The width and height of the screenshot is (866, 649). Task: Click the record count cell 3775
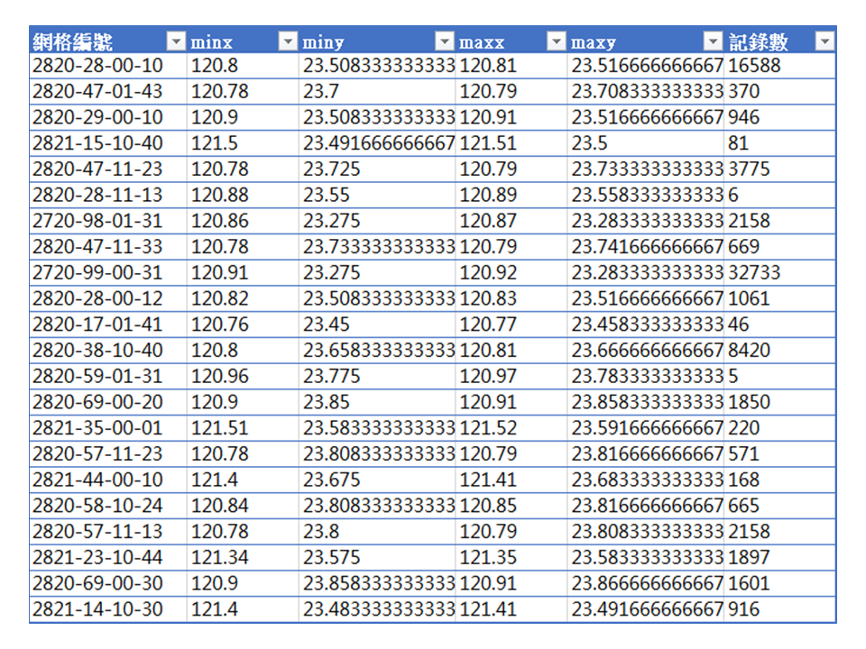[750, 169]
